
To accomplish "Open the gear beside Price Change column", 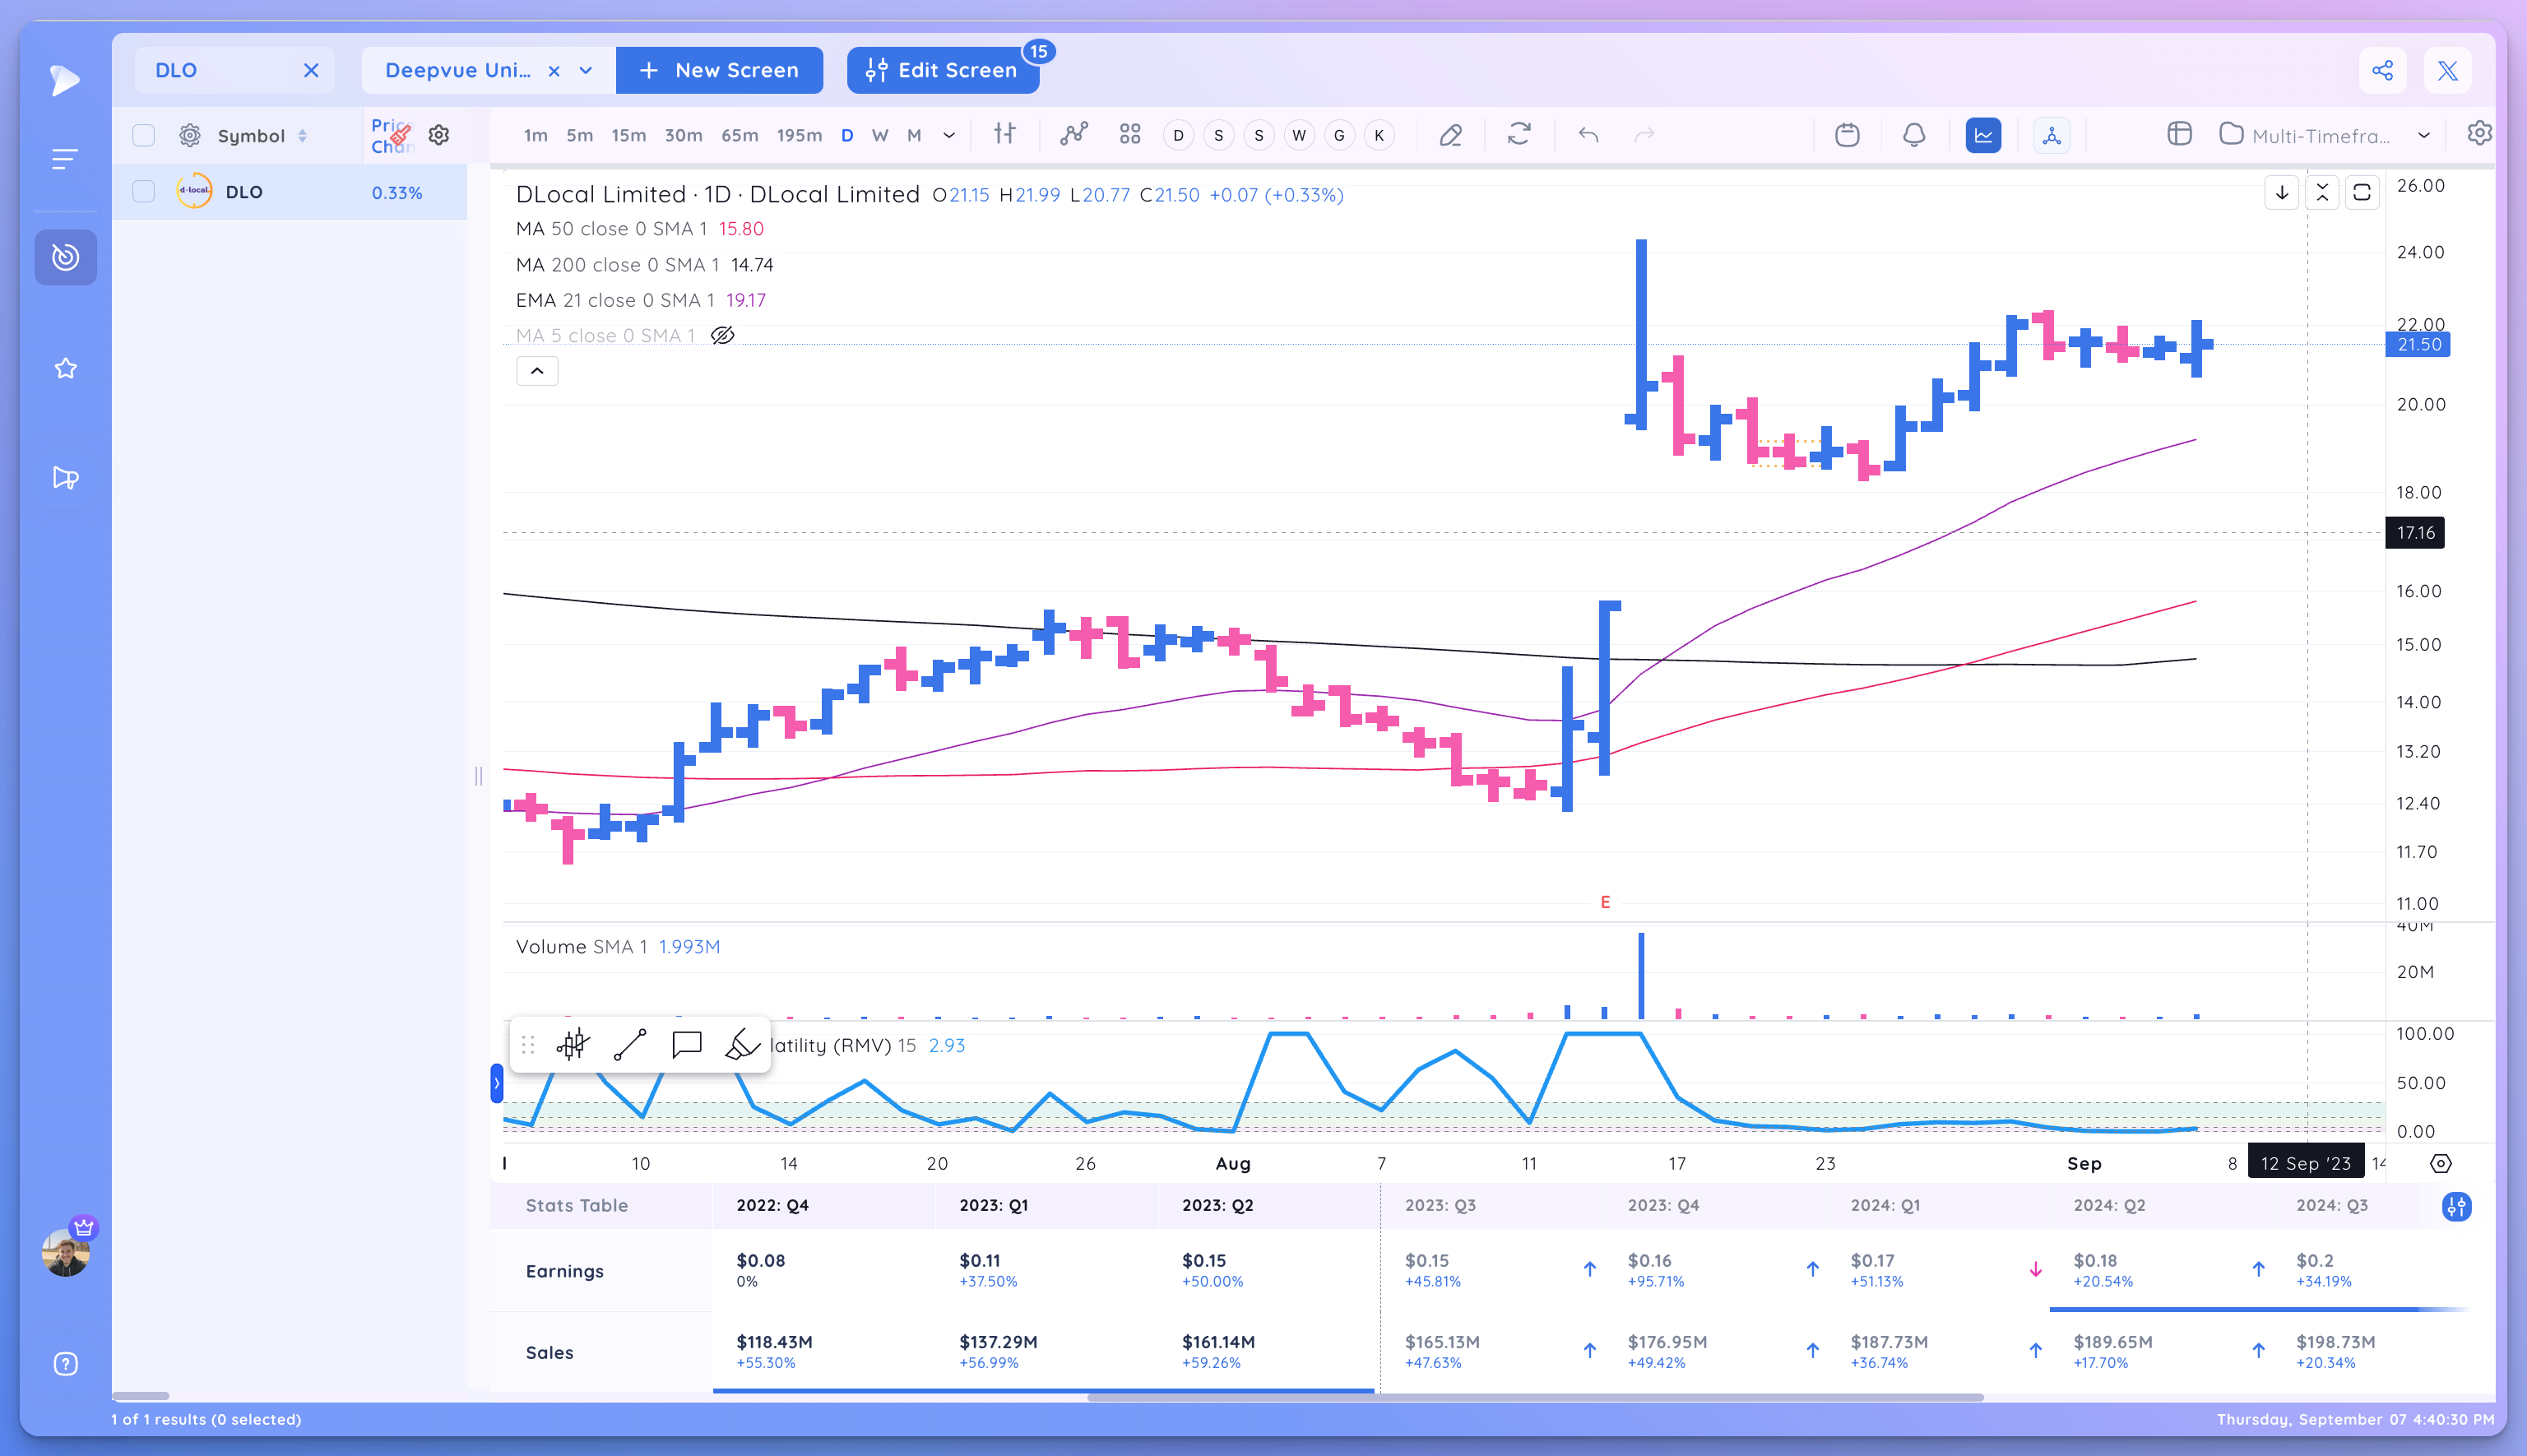I will (x=439, y=135).
